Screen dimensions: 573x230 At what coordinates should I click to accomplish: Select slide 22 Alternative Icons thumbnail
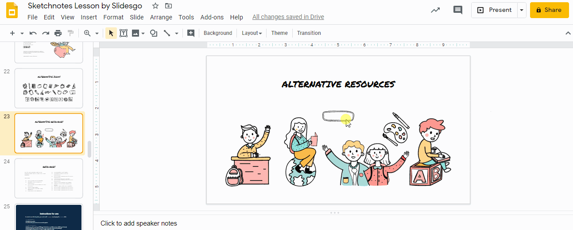pos(49,88)
